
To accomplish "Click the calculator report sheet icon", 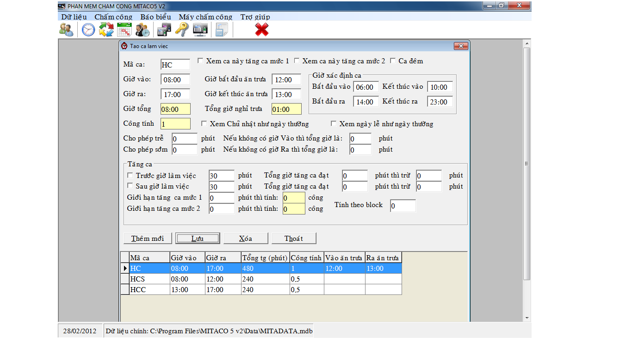I will pyautogui.click(x=222, y=30).
